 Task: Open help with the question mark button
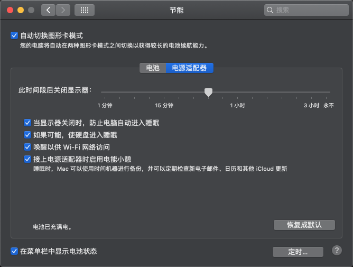337,251
